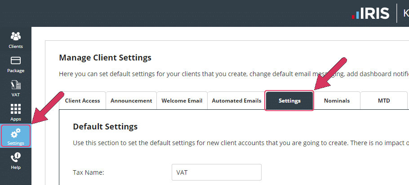Viewport: 409px width, 185px height.
Task: Open the Help phone icon
Action: (16, 157)
